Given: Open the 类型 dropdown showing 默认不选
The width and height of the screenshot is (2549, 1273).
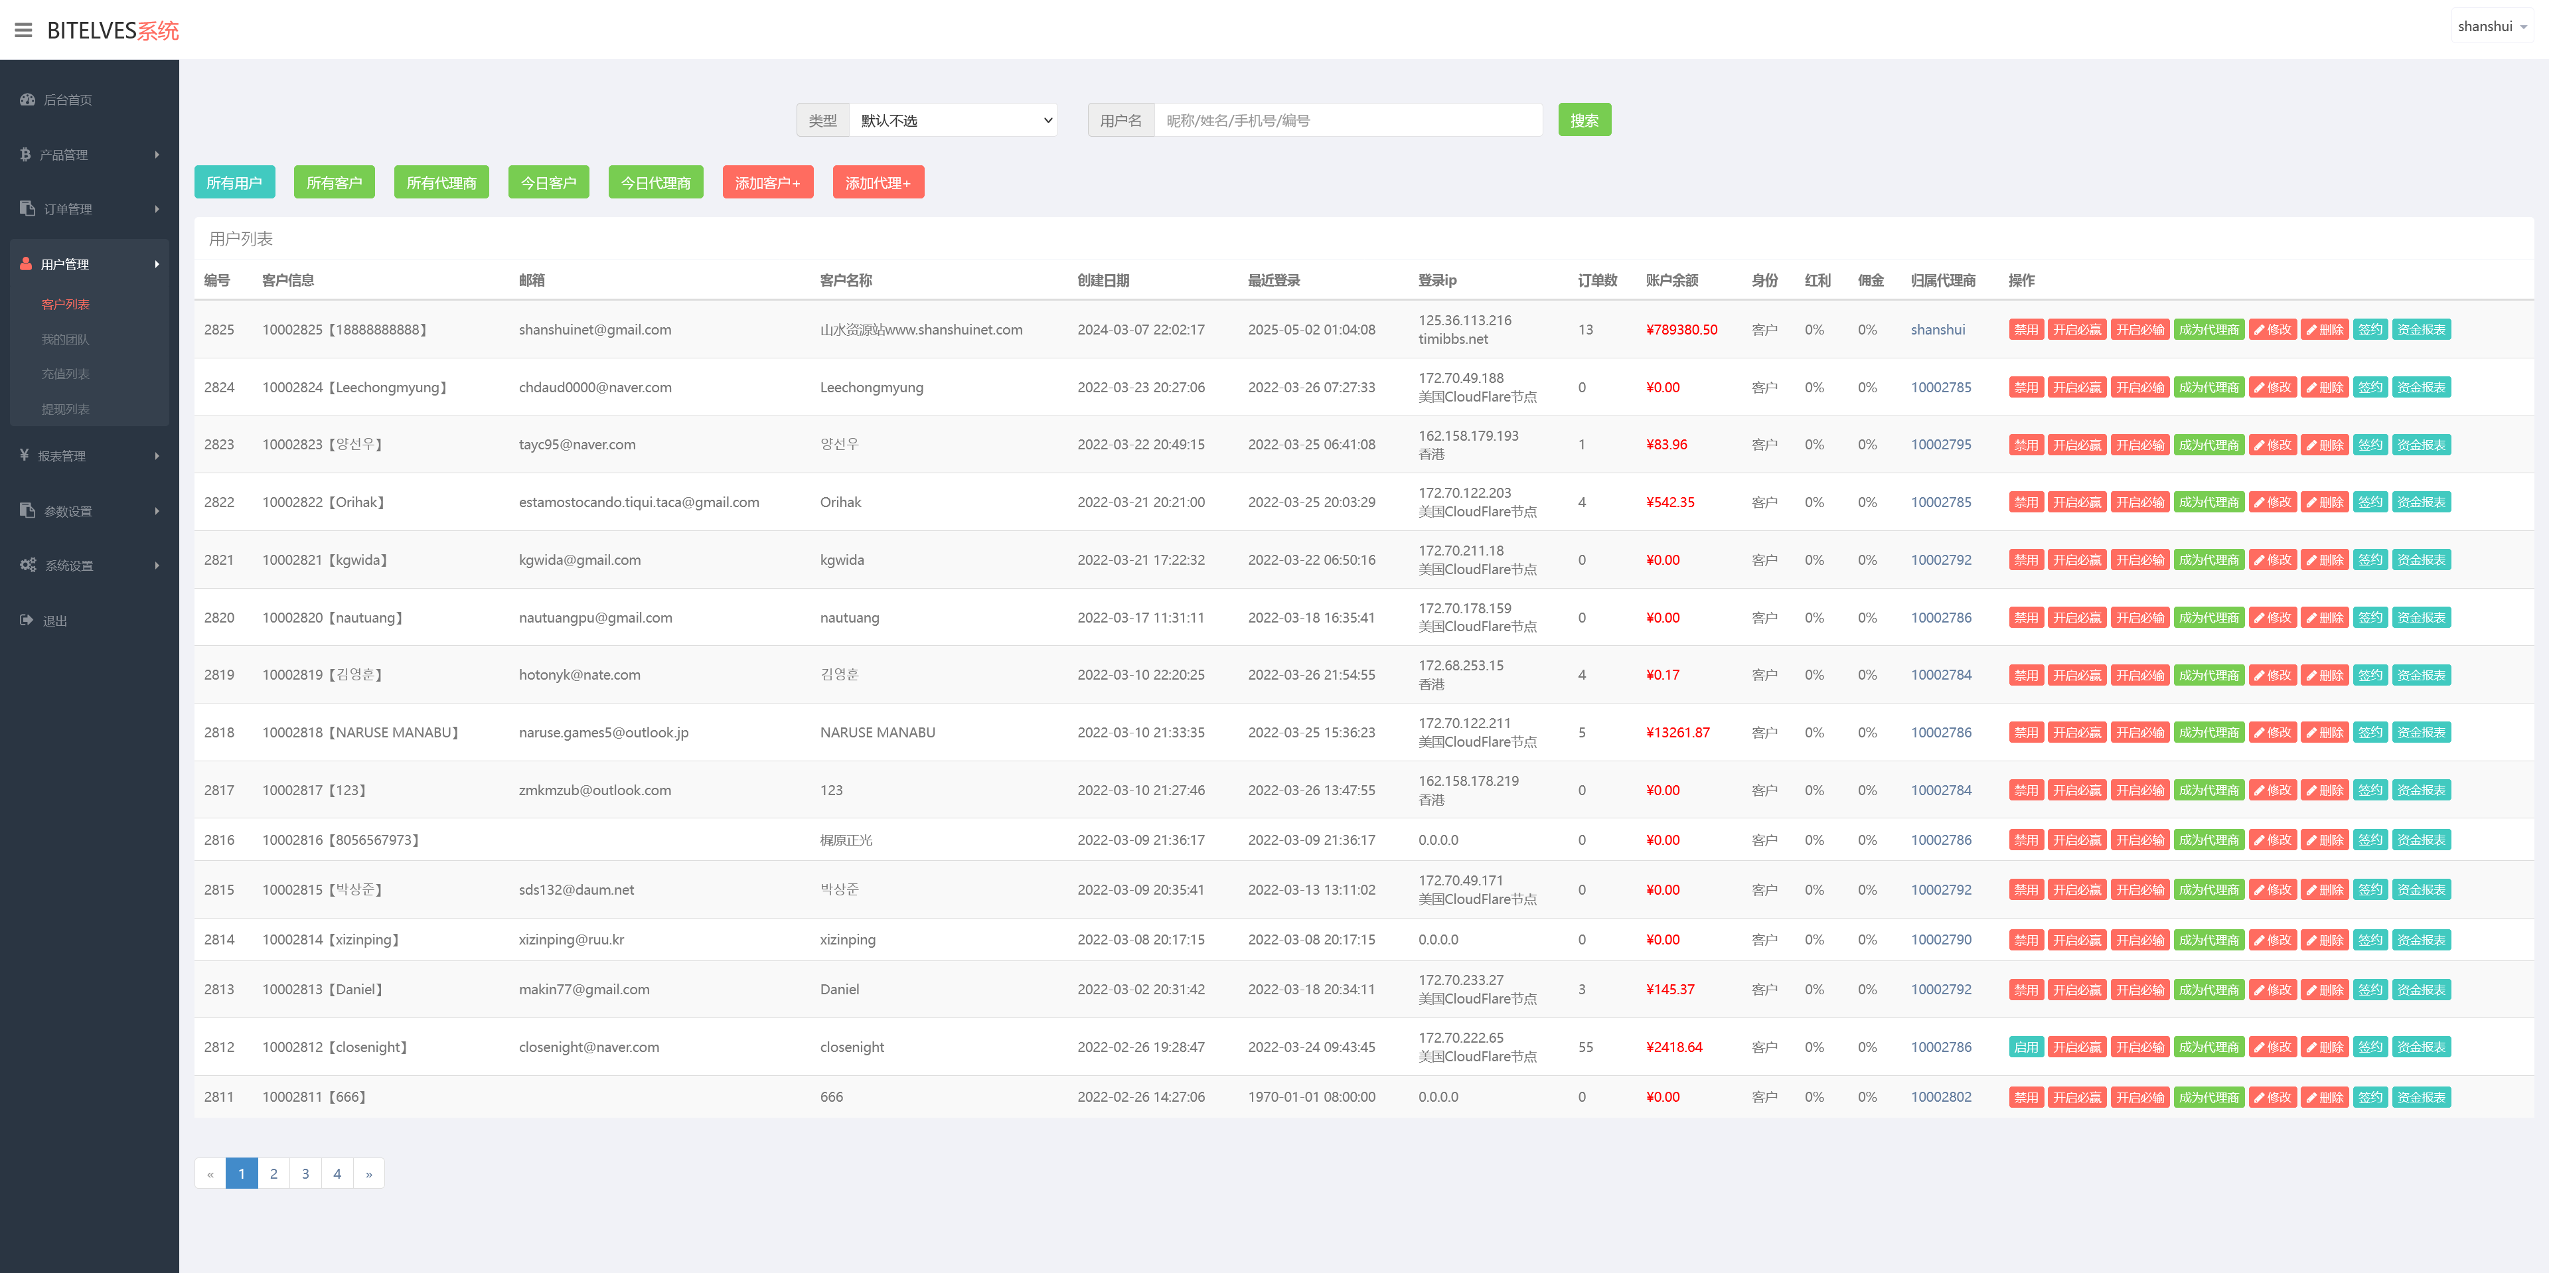Looking at the screenshot, I should [x=953, y=121].
